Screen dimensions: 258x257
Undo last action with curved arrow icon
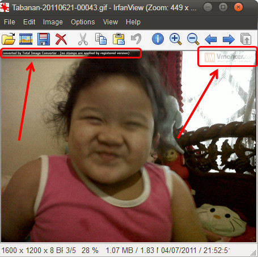tap(136, 39)
